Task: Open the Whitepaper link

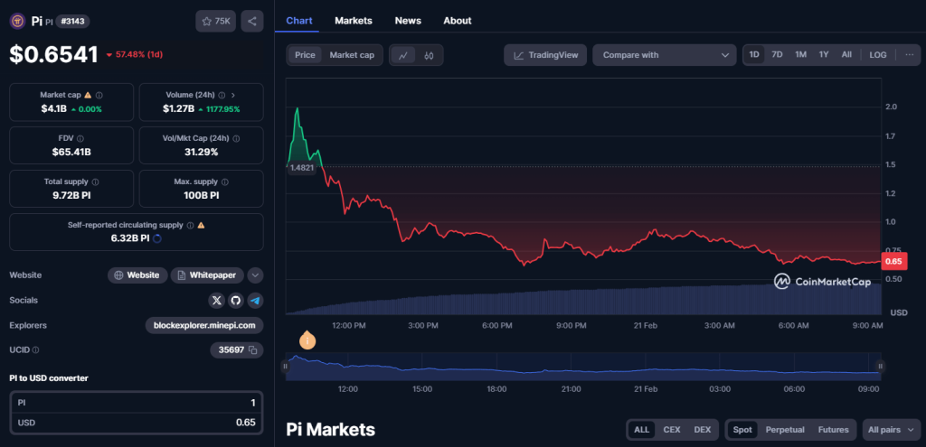Action: 207,275
